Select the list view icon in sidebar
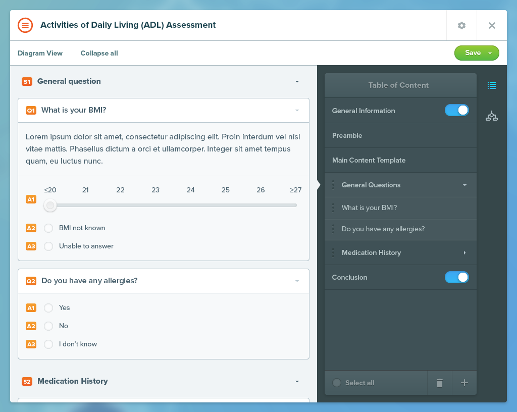 [492, 85]
